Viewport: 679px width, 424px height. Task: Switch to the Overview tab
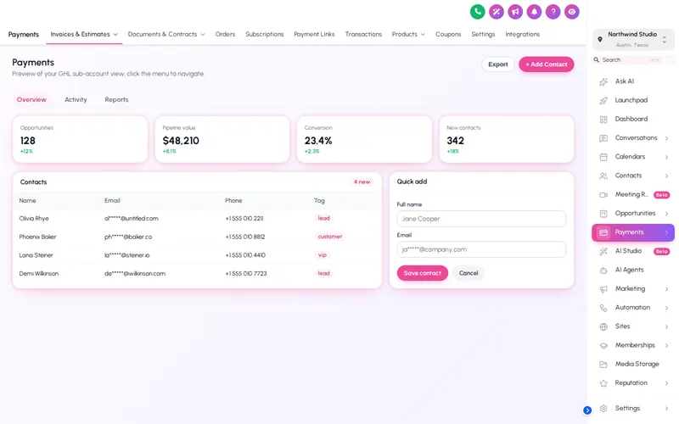pos(31,99)
